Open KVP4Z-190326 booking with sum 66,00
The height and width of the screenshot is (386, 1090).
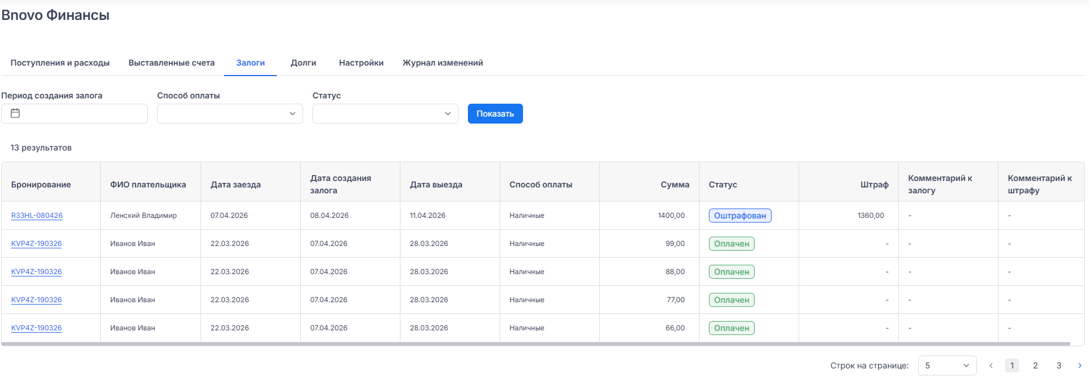(x=36, y=328)
